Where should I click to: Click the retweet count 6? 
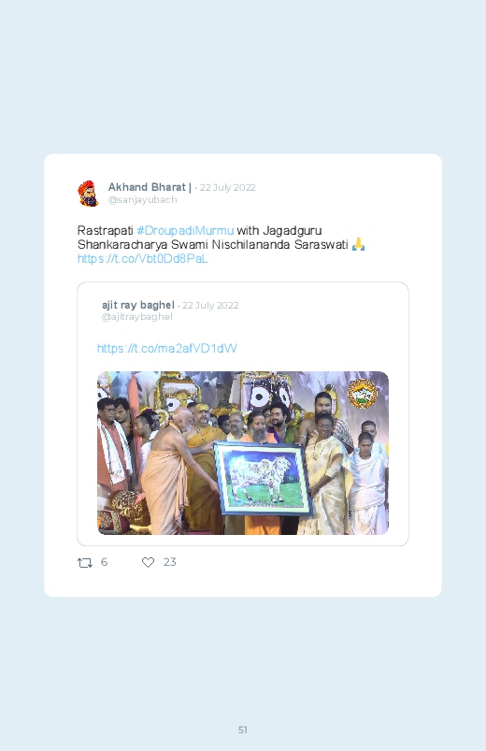point(104,562)
